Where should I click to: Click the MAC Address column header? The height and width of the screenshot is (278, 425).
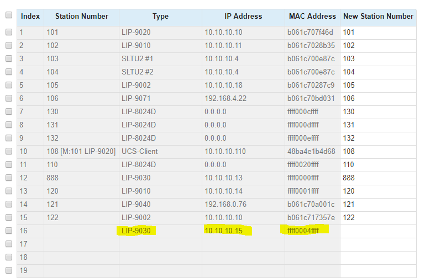tap(312, 17)
